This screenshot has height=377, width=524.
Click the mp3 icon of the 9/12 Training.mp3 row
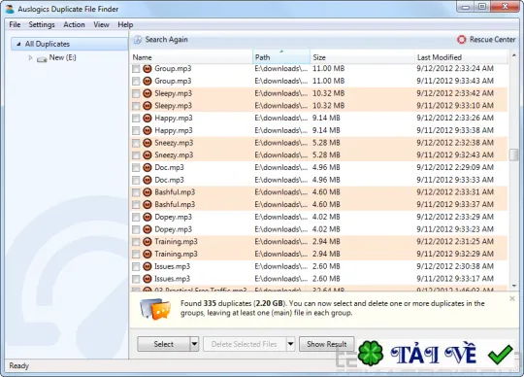tap(147, 242)
